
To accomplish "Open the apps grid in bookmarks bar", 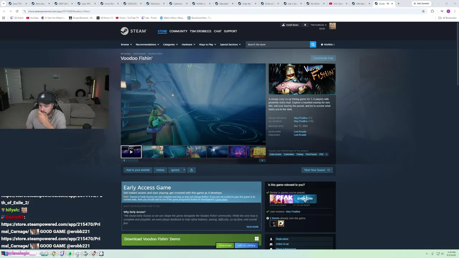I will [4, 18].
